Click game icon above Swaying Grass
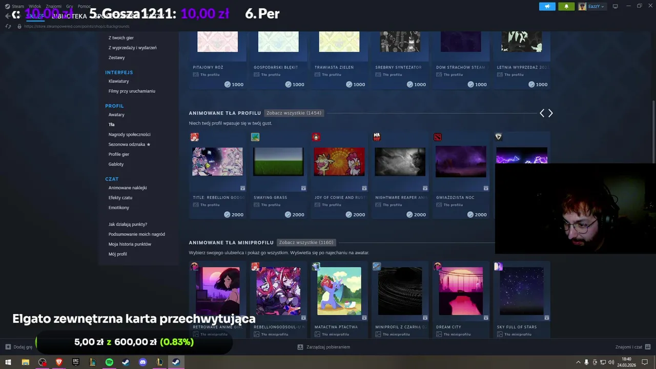656x369 pixels. point(255,137)
